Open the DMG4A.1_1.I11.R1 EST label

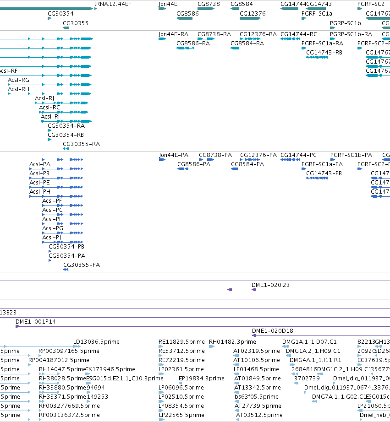click(315, 360)
